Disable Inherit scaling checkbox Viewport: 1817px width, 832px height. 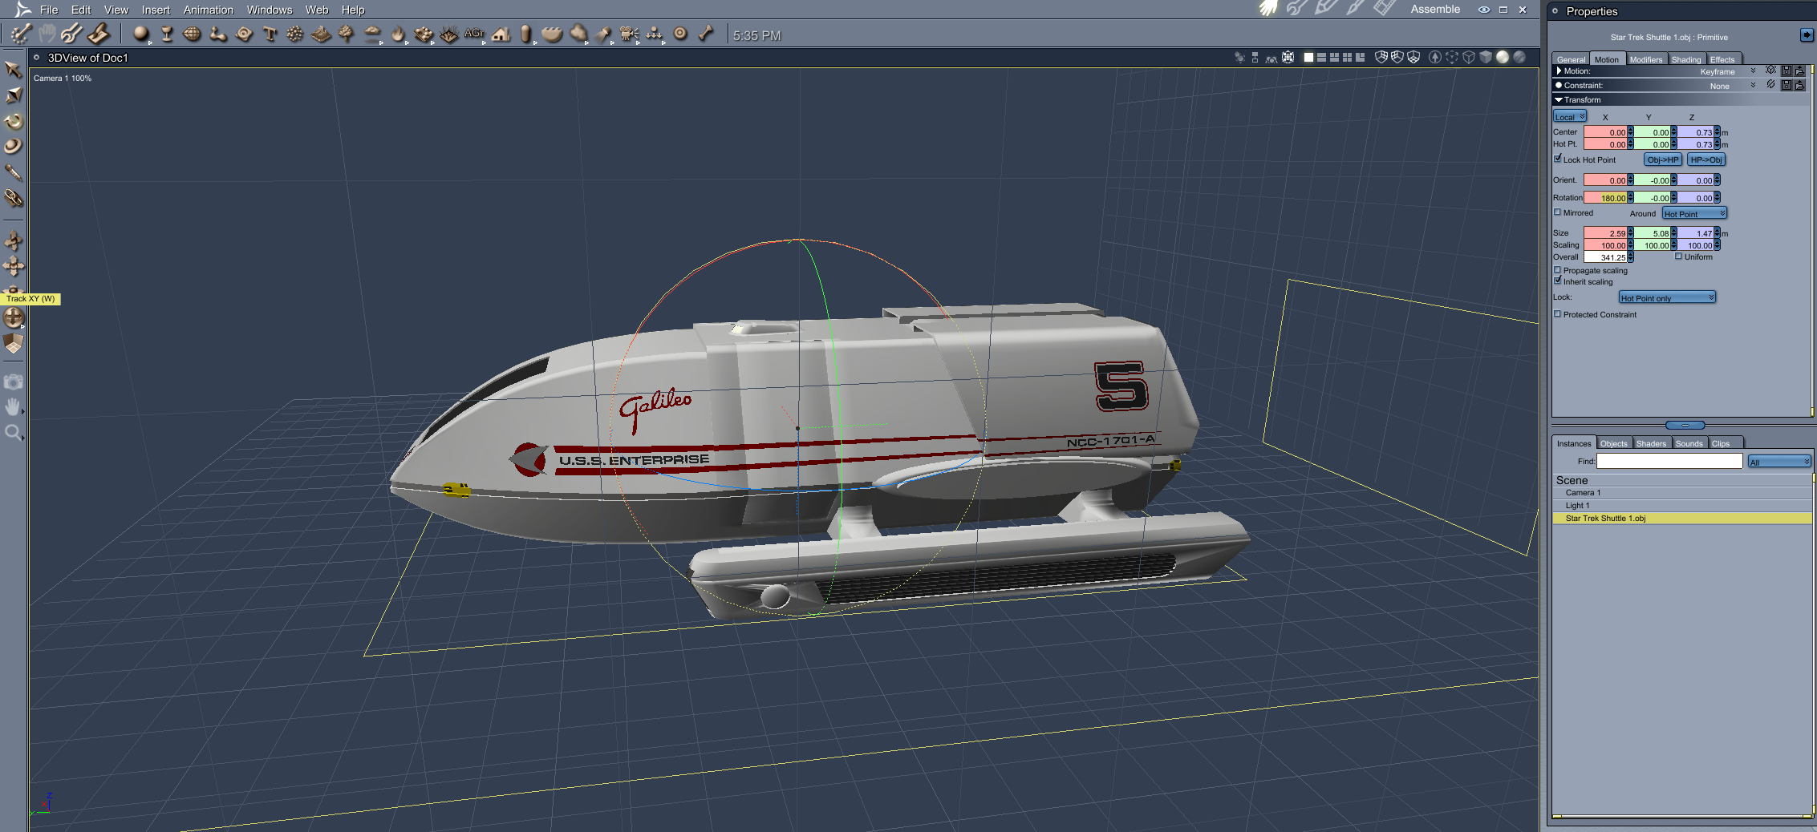click(x=1558, y=281)
